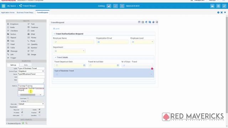
Task: Add a Text control from palette
Action: pyautogui.click(x=31, y=24)
